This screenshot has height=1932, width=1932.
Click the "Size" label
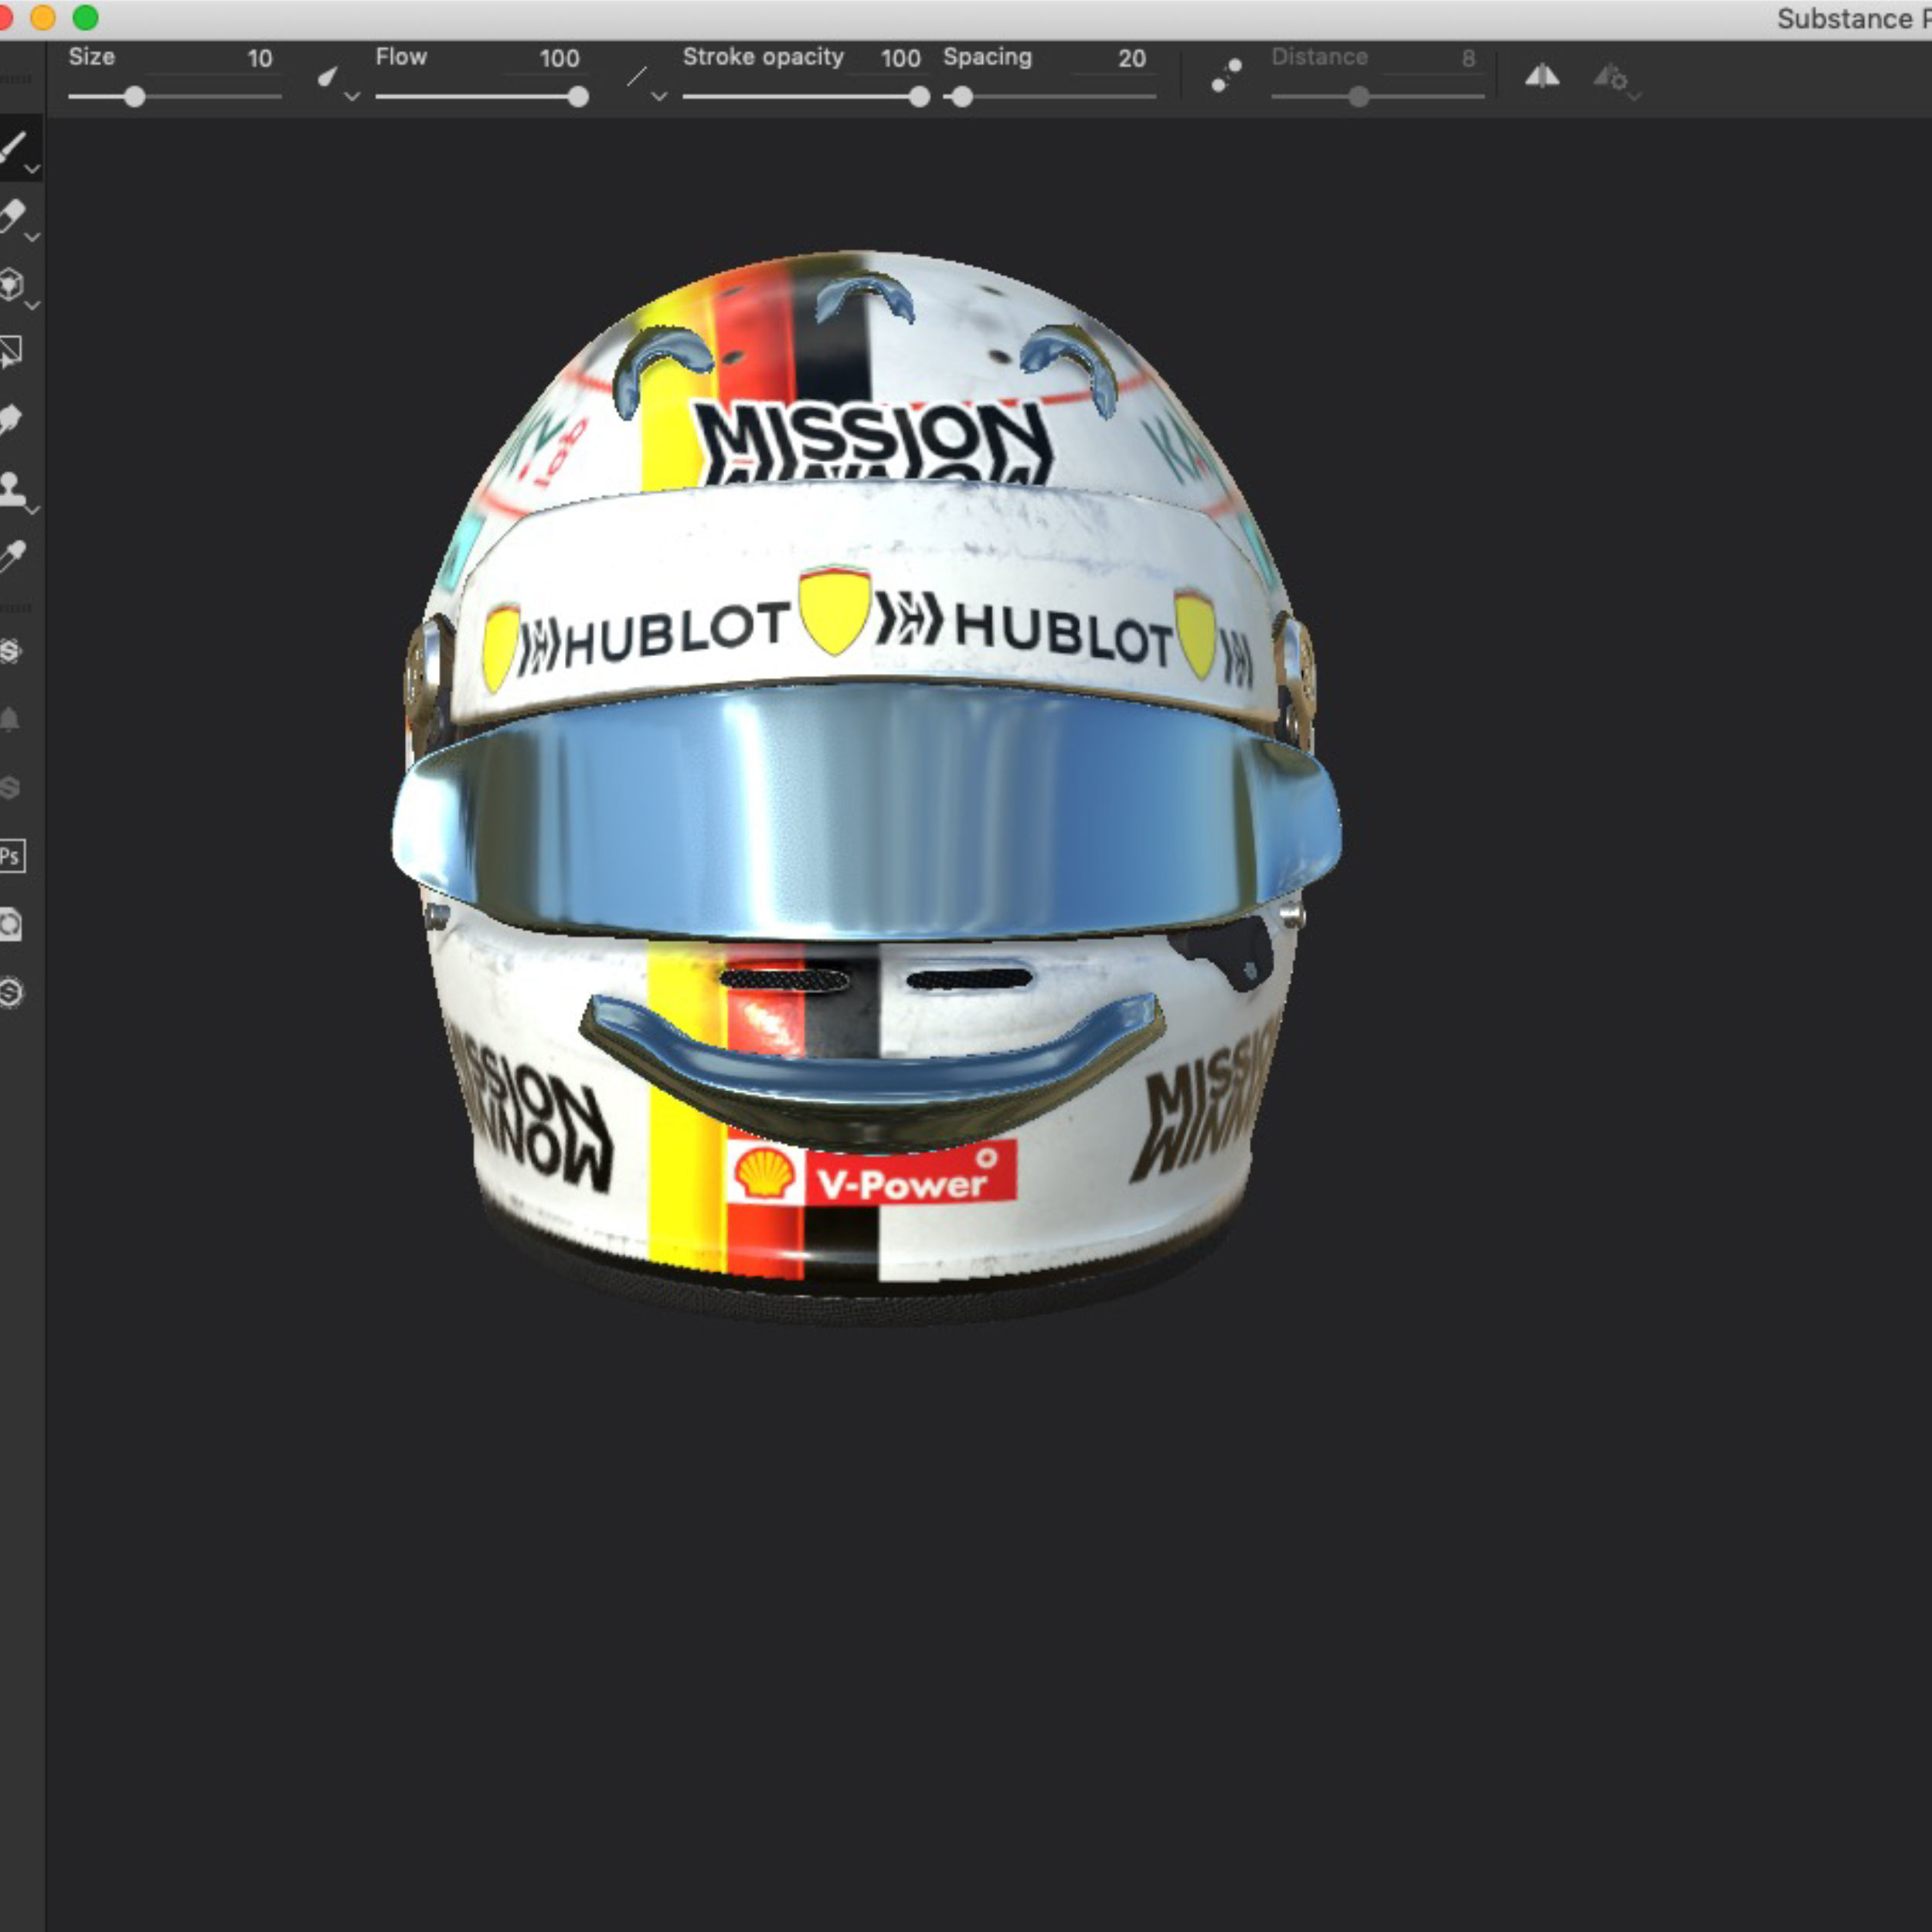pos(91,57)
